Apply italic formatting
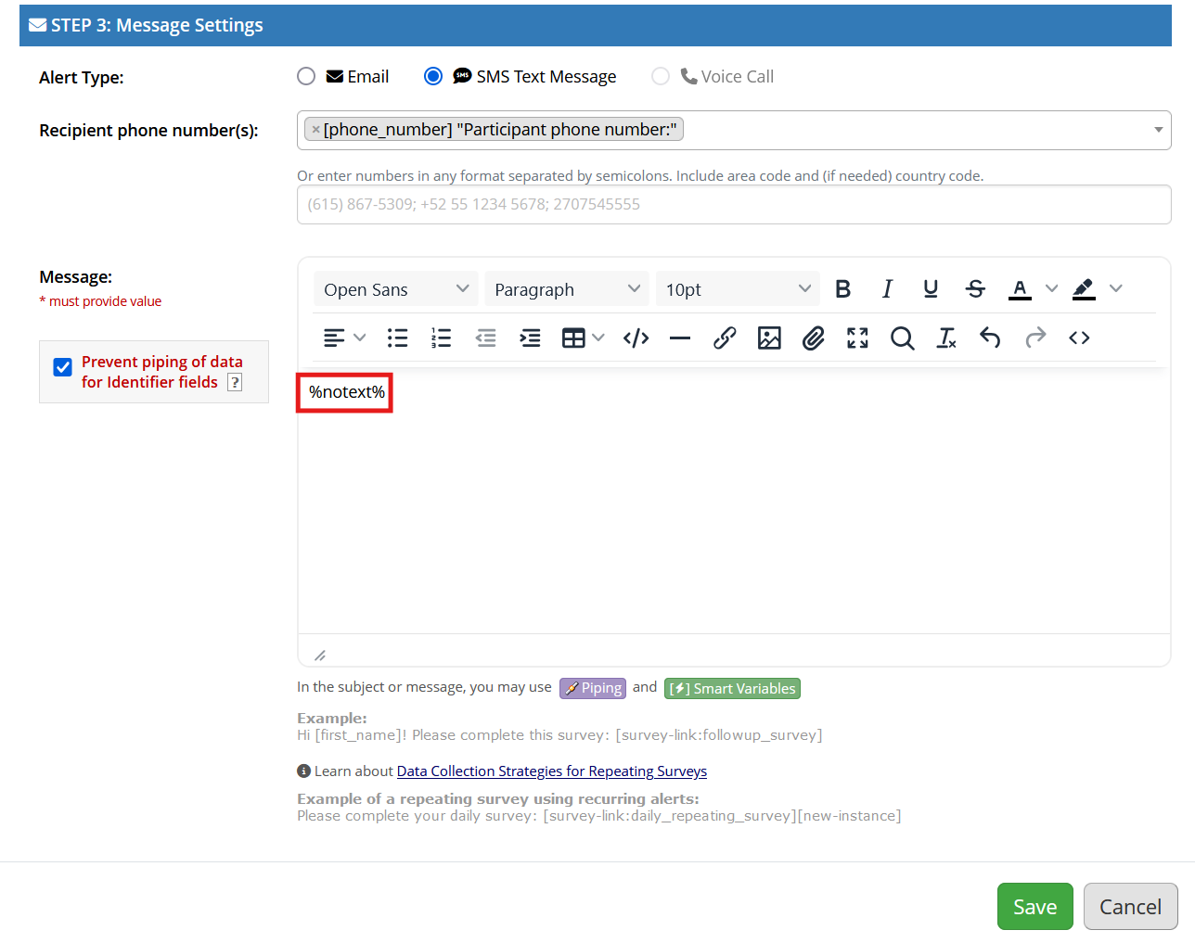This screenshot has height=943, width=1195. (x=887, y=289)
